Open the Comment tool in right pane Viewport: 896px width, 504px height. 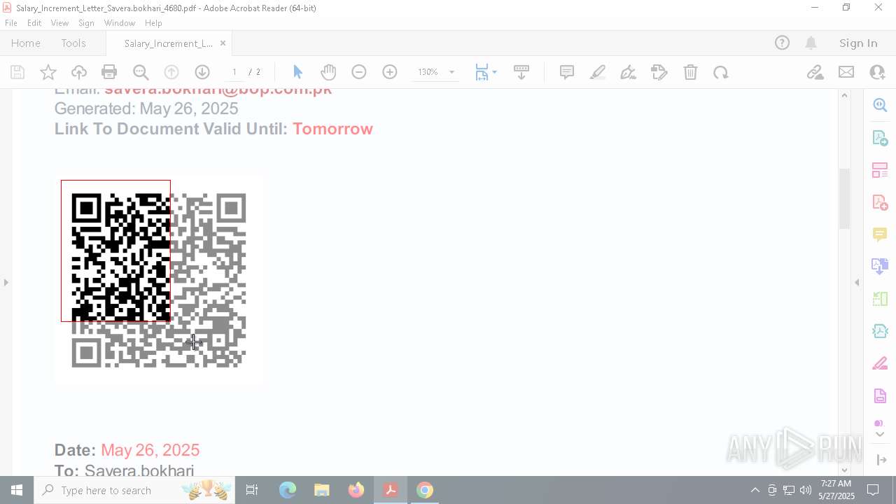[x=880, y=234]
